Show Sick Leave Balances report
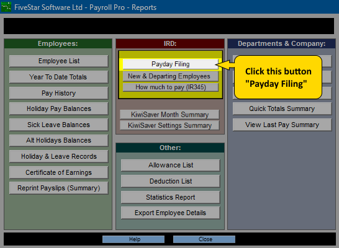Viewport: 339px width, 248px height. [x=59, y=125]
